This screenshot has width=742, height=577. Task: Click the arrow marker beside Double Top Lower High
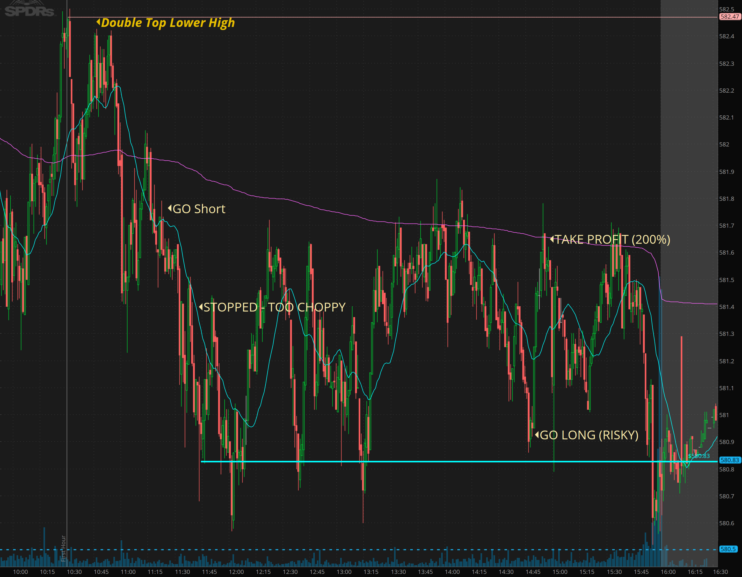(x=98, y=22)
